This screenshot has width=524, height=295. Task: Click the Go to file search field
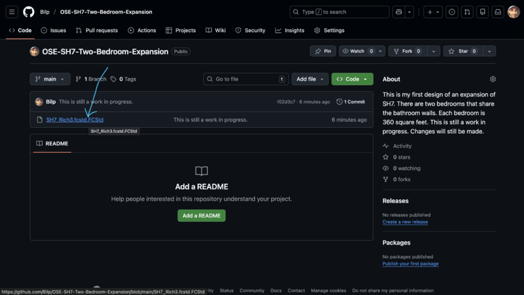(x=246, y=79)
